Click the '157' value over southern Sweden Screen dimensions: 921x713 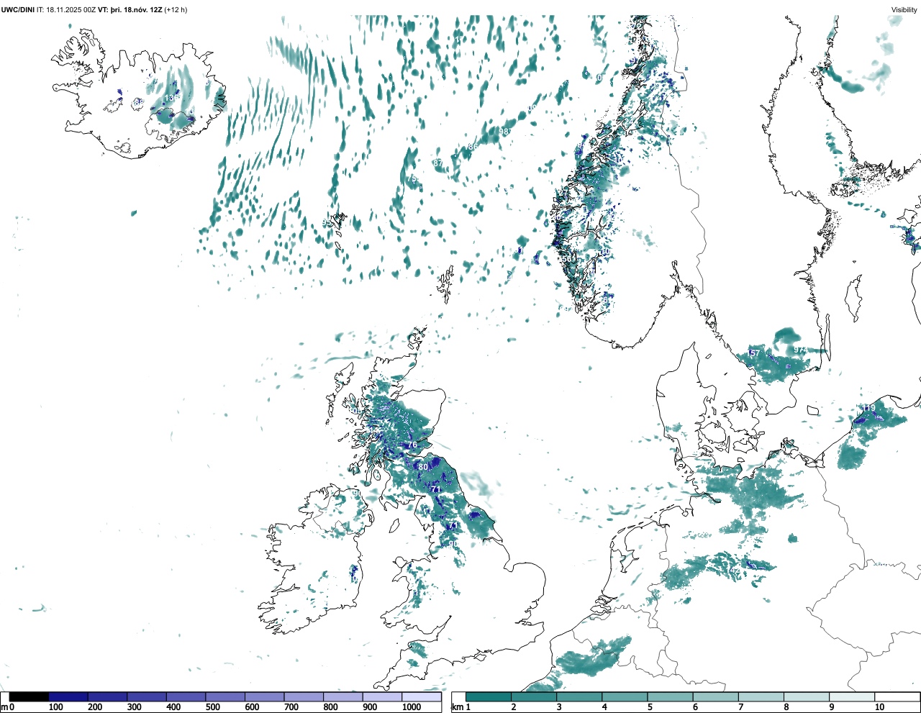753,353
